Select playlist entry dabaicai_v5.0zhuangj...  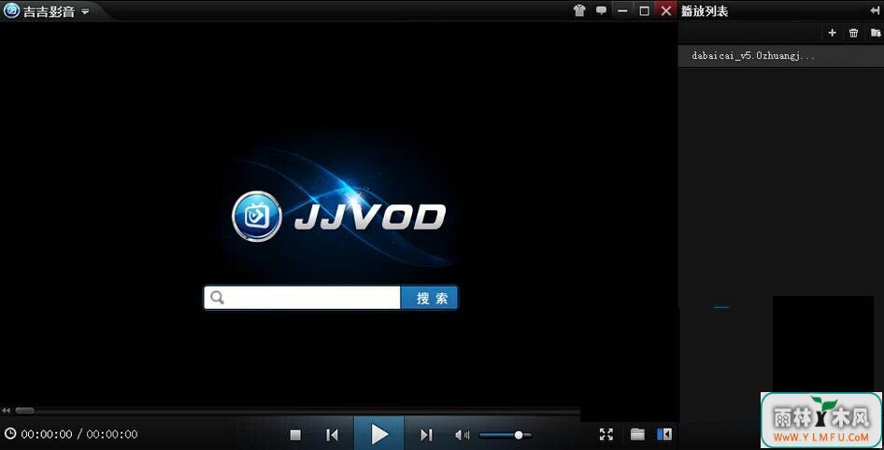781,56
